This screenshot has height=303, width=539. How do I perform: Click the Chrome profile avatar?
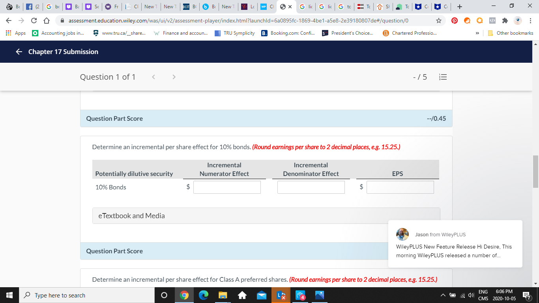pyautogui.click(x=517, y=20)
